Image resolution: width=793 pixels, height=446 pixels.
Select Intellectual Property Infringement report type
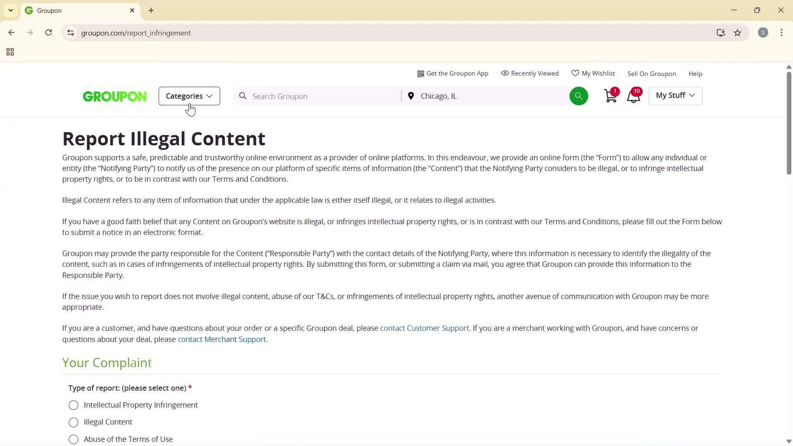pyautogui.click(x=74, y=405)
